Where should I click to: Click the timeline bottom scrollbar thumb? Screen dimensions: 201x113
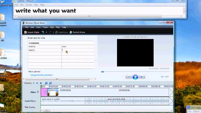pos(47,110)
